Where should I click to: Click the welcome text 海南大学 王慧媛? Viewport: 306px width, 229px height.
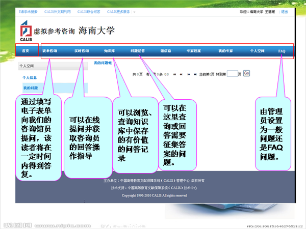[x=262, y=12]
